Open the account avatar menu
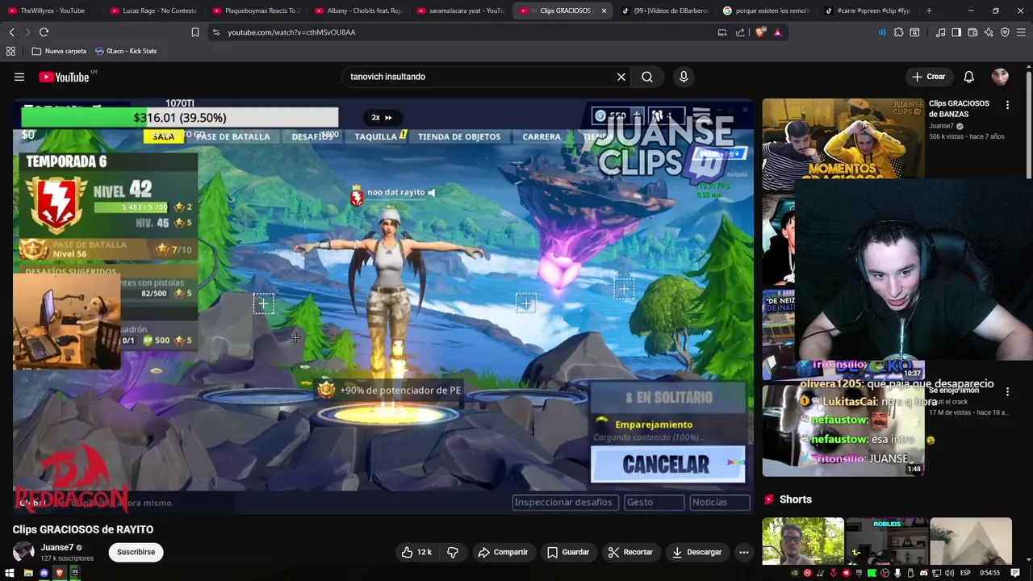The width and height of the screenshot is (1033, 581). pyautogui.click(x=1000, y=77)
